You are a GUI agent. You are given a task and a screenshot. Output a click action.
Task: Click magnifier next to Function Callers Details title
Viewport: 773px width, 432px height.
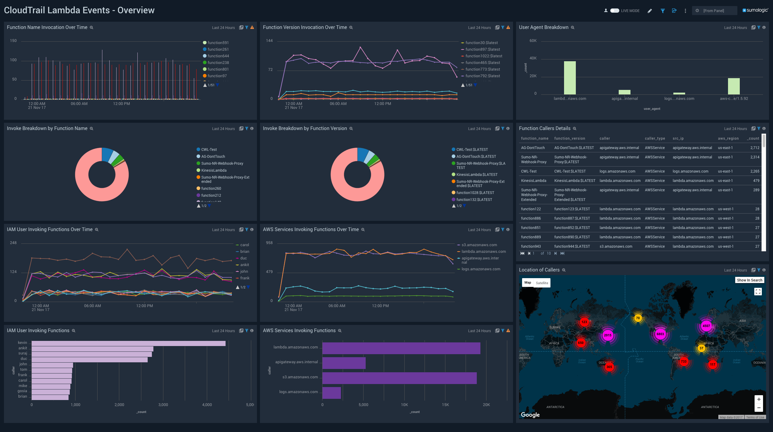[x=575, y=129]
